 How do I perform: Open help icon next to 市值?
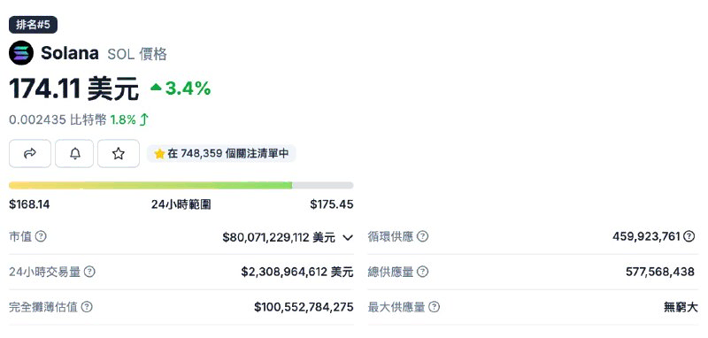click(41, 236)
